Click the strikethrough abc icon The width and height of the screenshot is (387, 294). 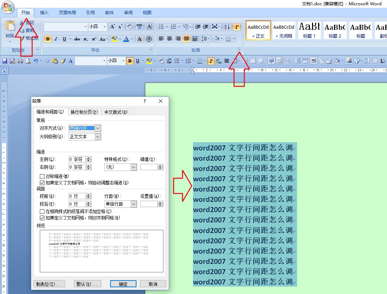coord(77,39)
